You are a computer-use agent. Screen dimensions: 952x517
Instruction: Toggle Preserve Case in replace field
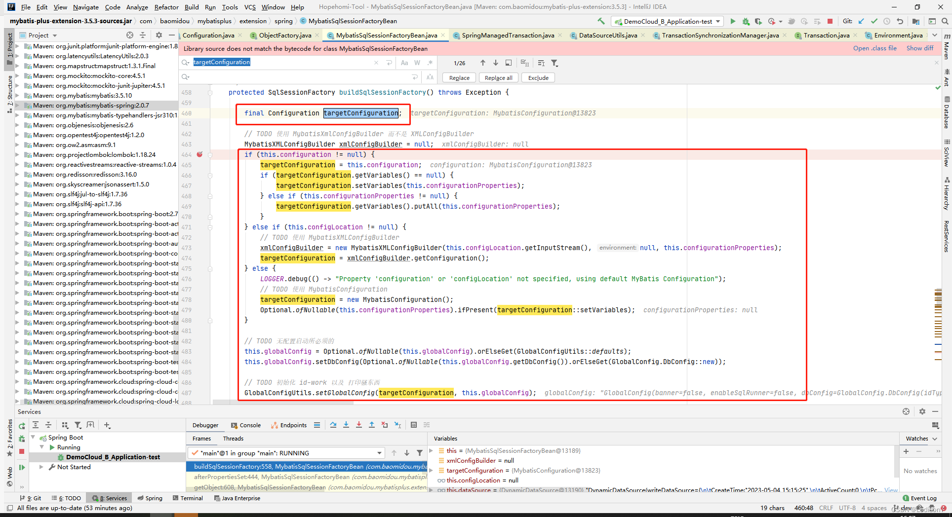(x=430, y=77)
